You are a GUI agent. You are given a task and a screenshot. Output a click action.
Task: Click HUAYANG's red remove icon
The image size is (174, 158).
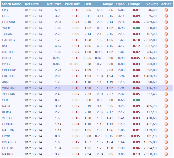166,22
